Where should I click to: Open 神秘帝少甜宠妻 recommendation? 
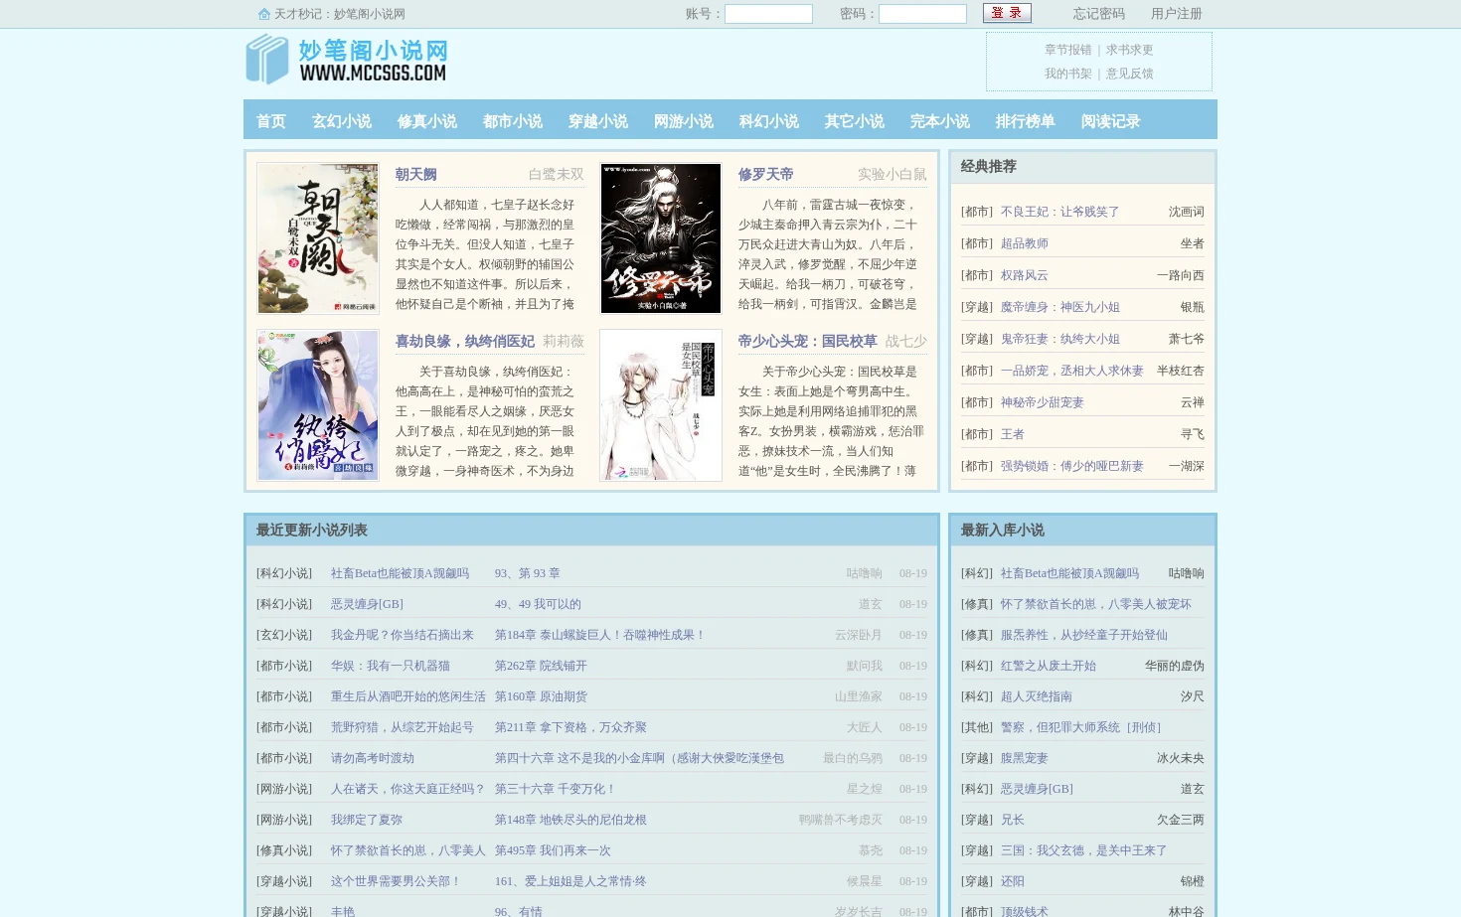[x=1043, y=402]
